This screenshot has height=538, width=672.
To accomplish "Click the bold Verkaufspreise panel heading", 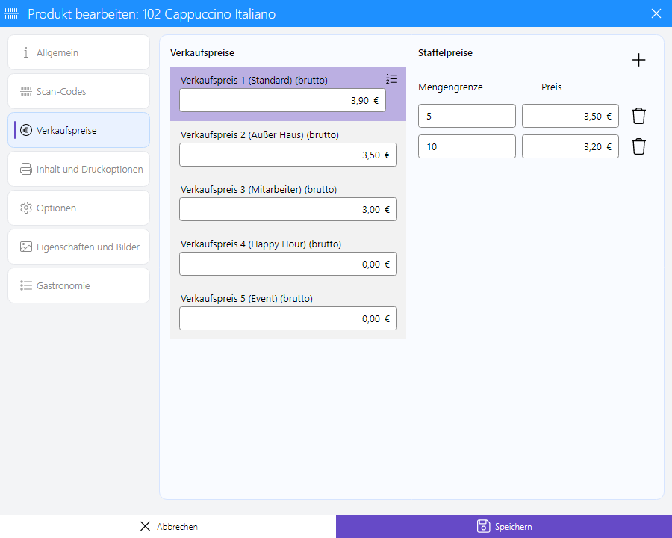I will pos(202,53).
